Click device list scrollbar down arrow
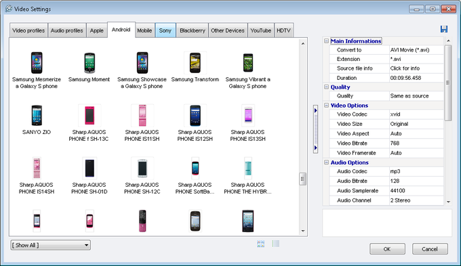The height and width of the screenshot is (266, 461). click(303, 231)
